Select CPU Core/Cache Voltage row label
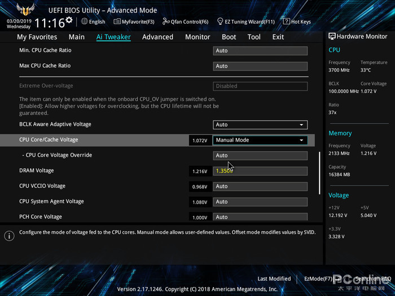395x296 pixels. (x=49, y=140)
